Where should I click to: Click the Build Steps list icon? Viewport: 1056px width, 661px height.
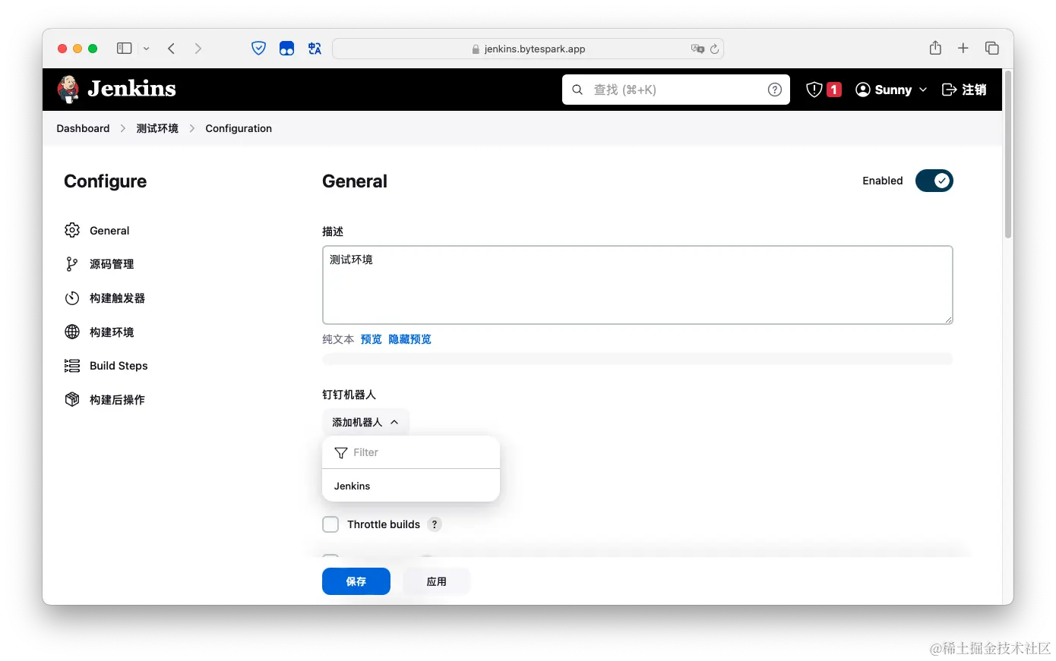(x=72, y=366)
